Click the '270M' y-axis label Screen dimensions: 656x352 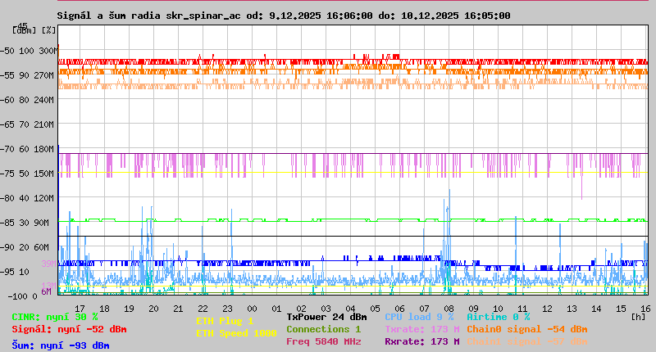pos(46,75)
